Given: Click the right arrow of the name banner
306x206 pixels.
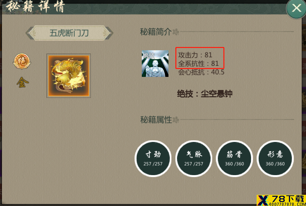Looking at the screenshot, I should coord(111,33).
